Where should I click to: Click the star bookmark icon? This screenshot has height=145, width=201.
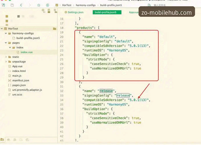tap(39, 5)
